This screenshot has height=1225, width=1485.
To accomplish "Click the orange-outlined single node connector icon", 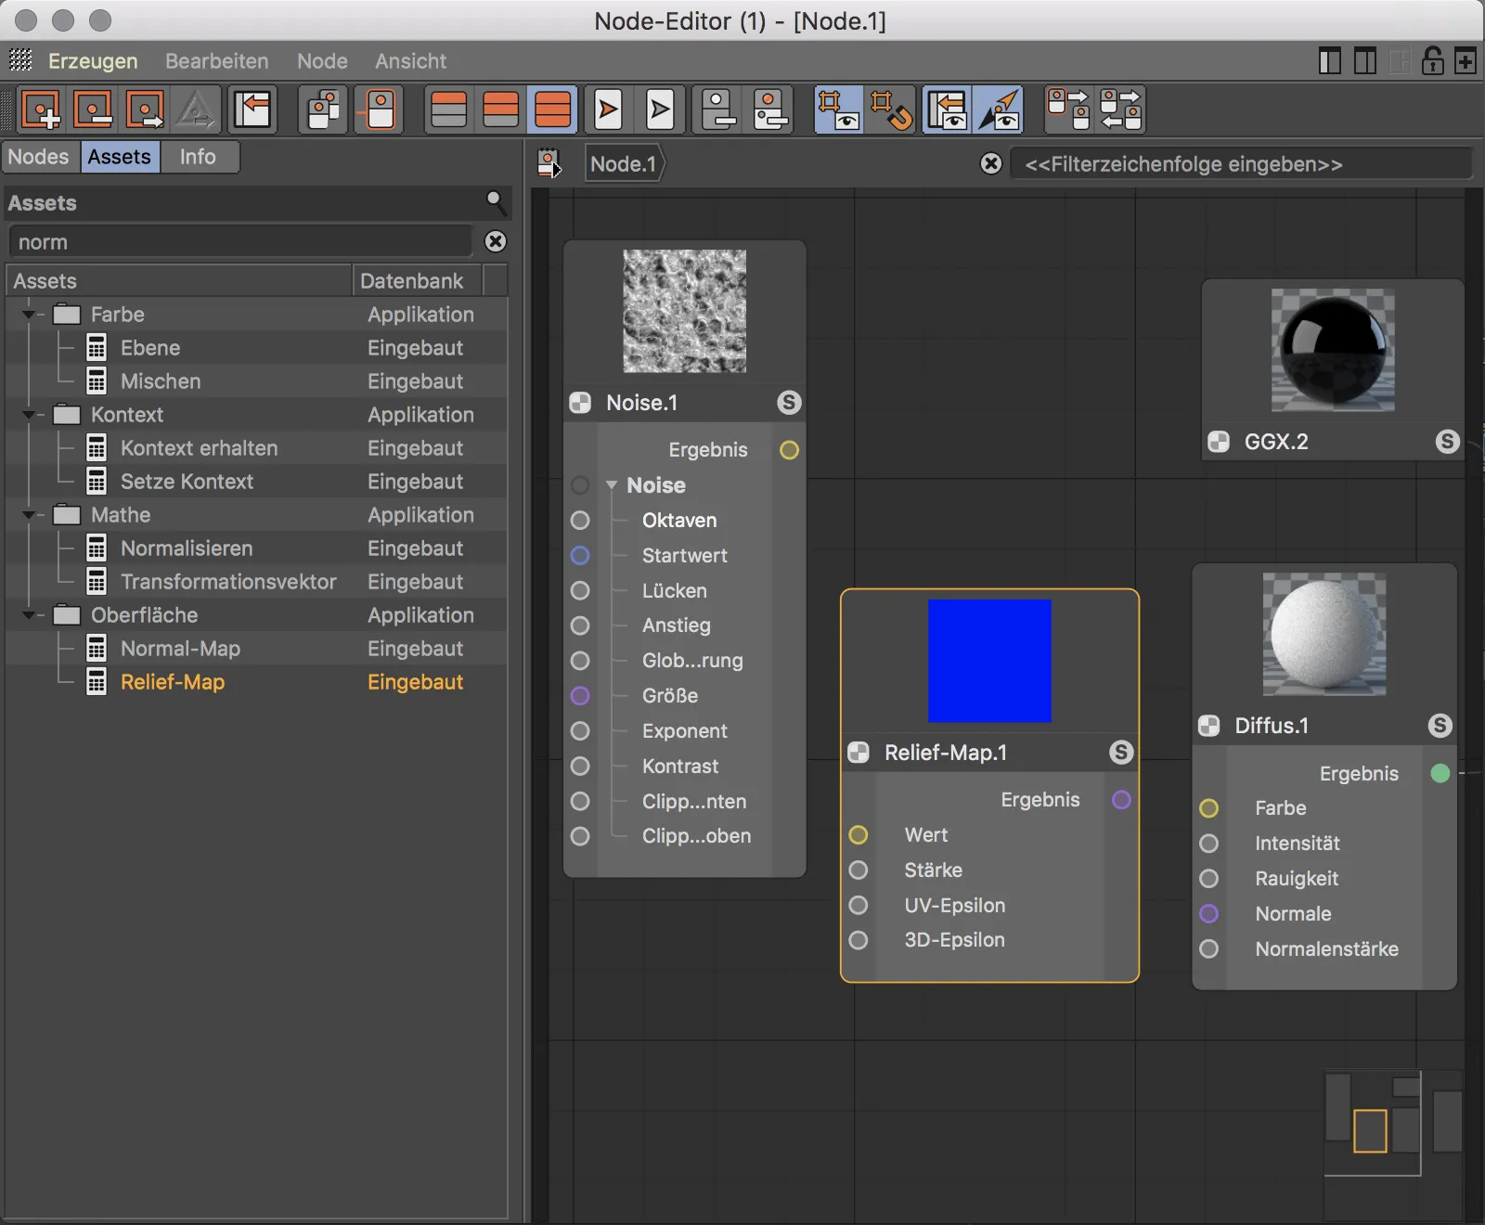I will pos(380,110).
